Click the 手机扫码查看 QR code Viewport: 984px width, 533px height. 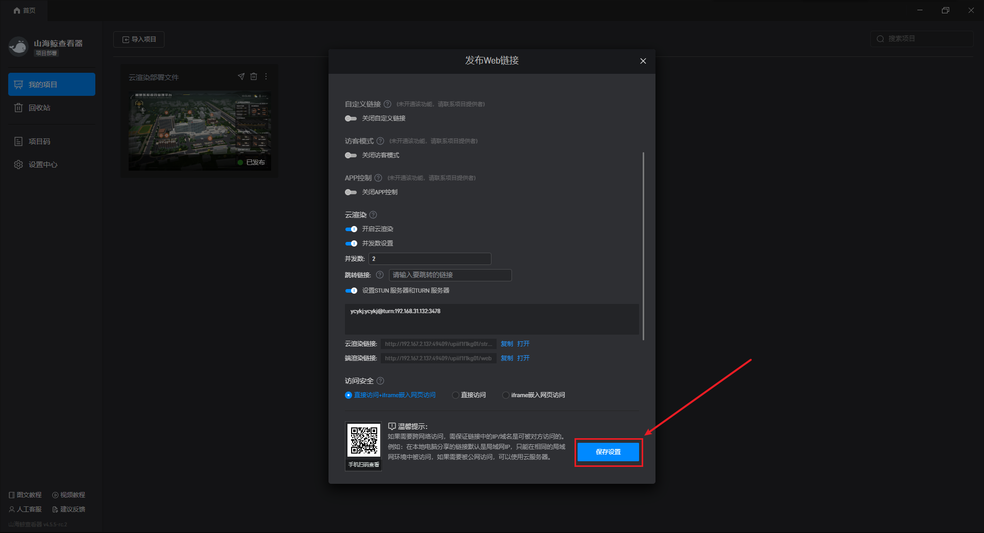point(364,440)
